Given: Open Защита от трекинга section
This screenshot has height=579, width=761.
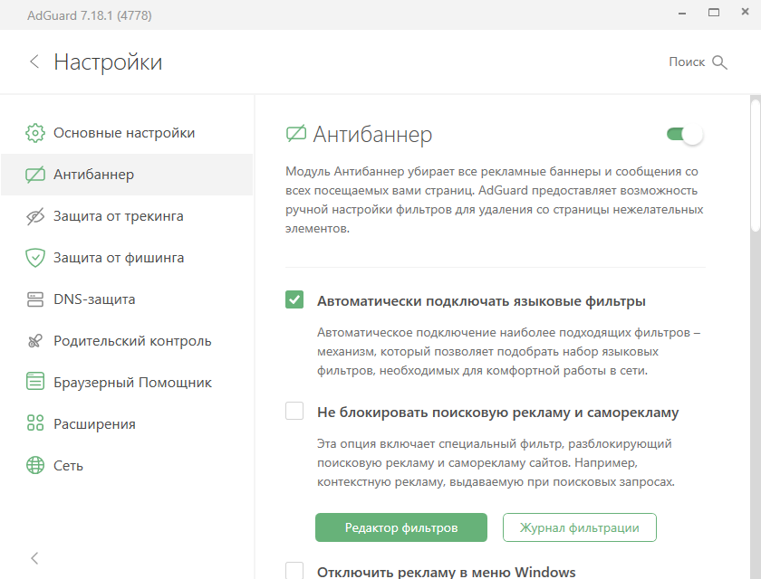Looking at the screenshot, I should [x=127, y=216].
